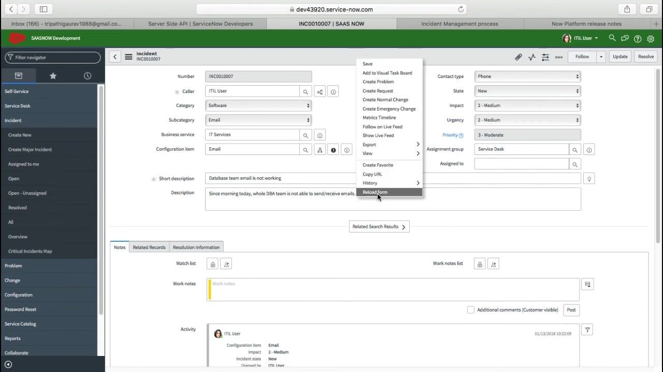This screenshot has width=663, height=372.
Task: Click the Short description suggestion lightbulb
Action: point(588,179)
